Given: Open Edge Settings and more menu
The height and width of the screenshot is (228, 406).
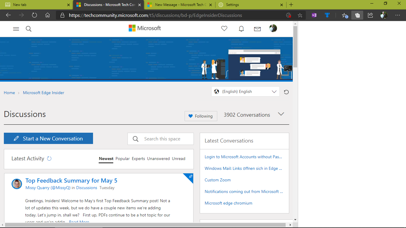Looking at the screenshot, I should coord(398,15).
